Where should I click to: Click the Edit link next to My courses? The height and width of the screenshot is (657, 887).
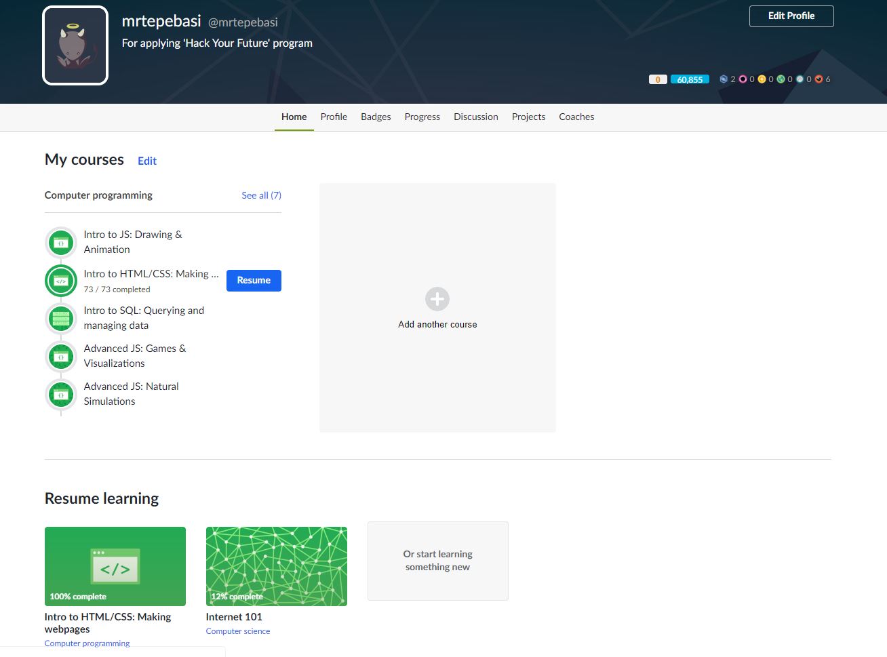(147, 161)
